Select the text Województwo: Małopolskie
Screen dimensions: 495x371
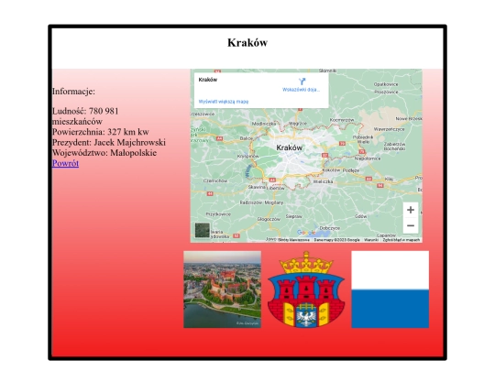click(104, 153)
